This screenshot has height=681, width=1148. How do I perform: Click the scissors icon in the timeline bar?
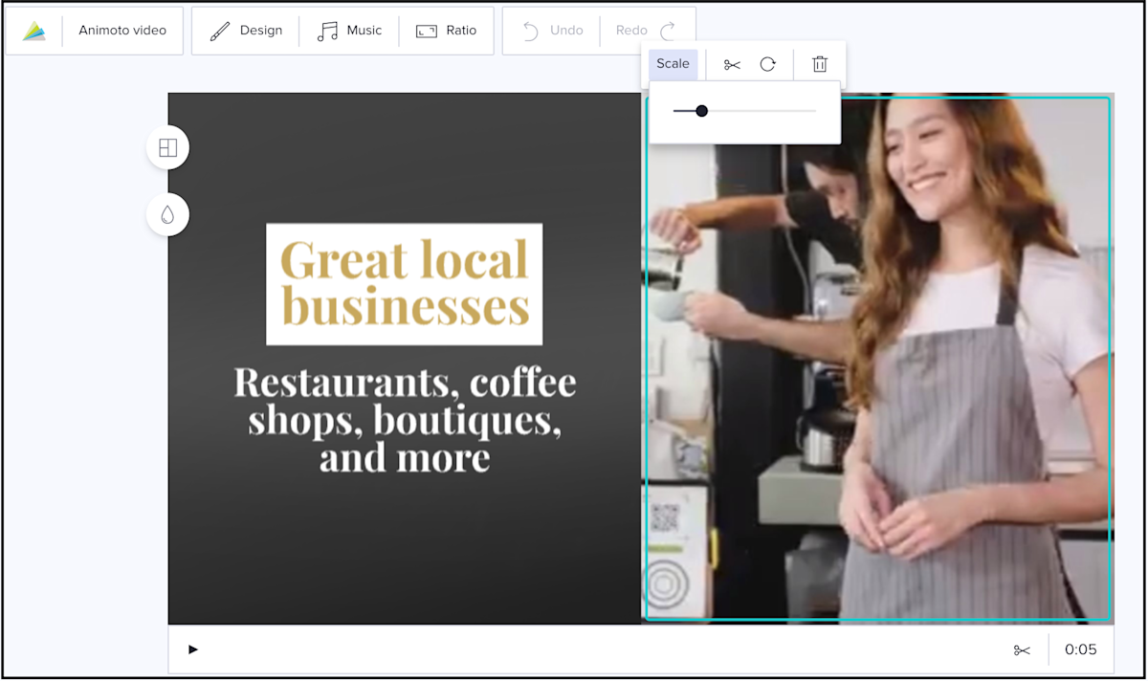click(1020, 648)
